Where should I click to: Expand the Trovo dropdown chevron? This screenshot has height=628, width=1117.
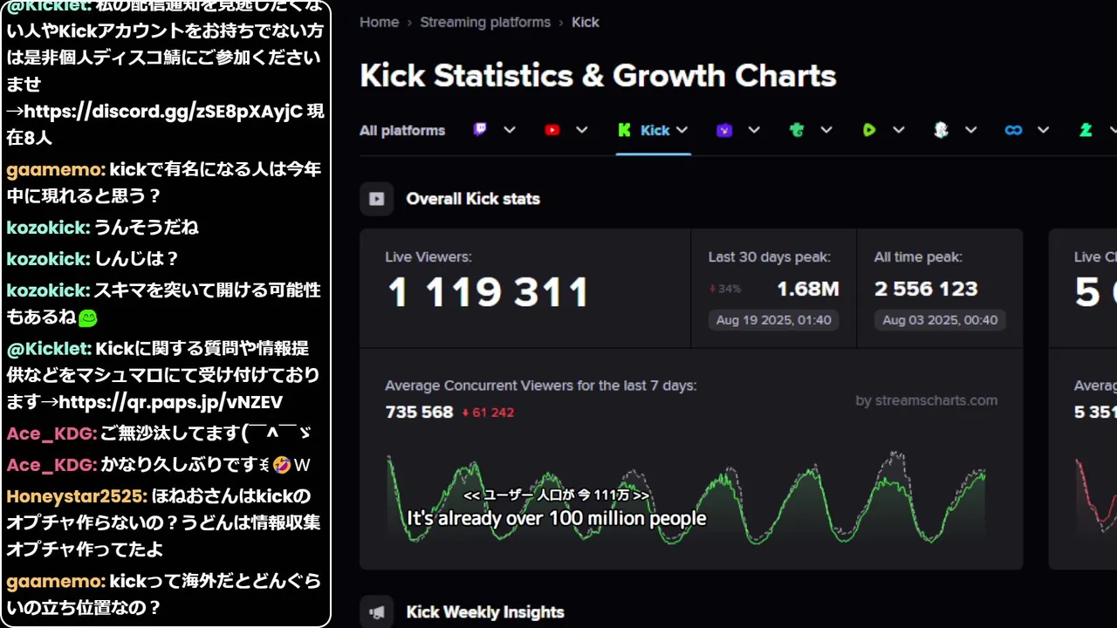pos(826,130)
